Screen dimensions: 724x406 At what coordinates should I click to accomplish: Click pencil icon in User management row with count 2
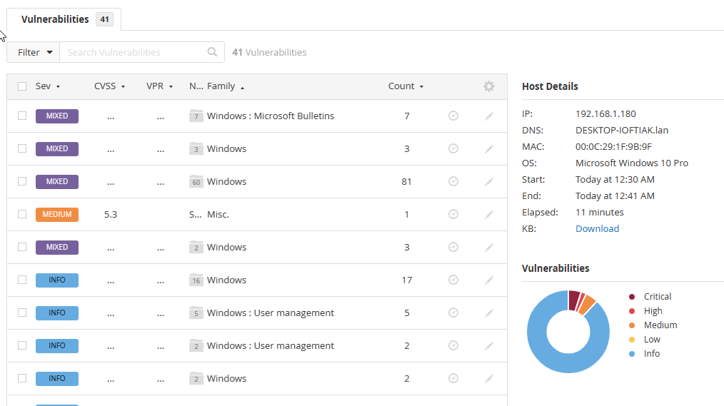(x=489, y=345)
